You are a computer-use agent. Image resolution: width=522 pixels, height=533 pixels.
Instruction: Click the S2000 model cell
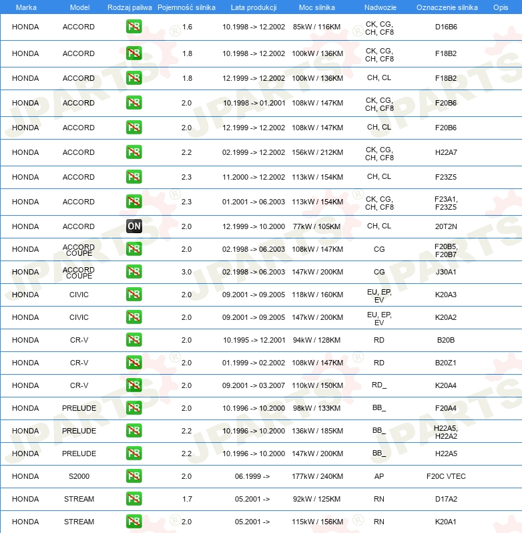click(79, 476)
